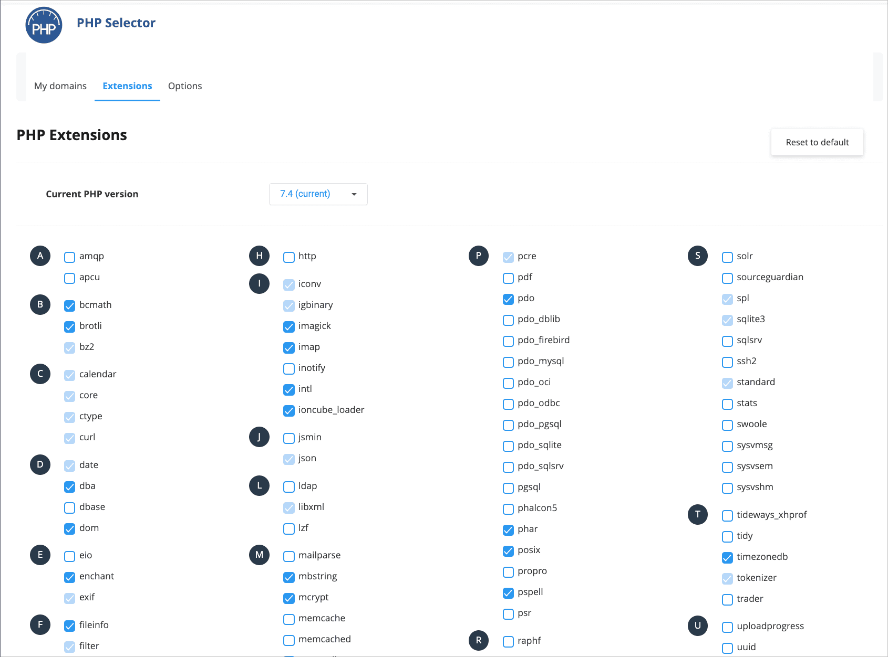Switch to the My domains tab
The image size is (888, 657).
pyautogui.click(x=60, y=86)
